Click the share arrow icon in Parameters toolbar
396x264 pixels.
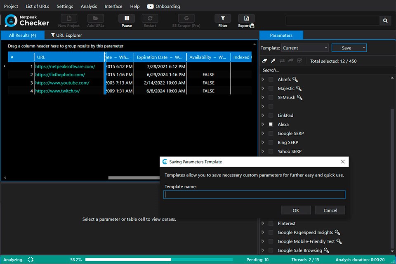coord(291,61)
